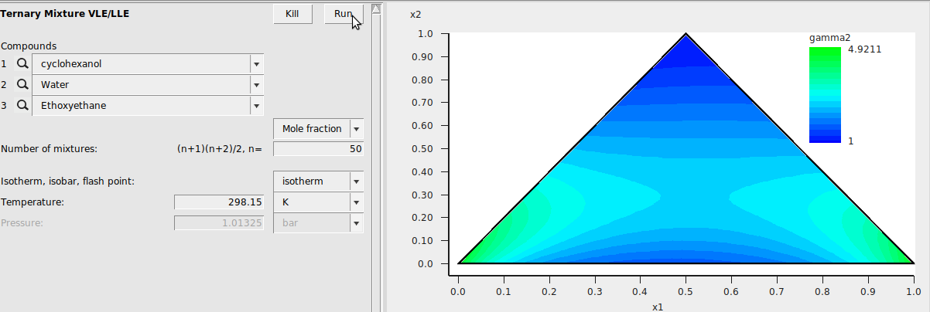Click the scroll up arrow of panel scrollbar
The image size is (930, 312).
pos(376,9)
